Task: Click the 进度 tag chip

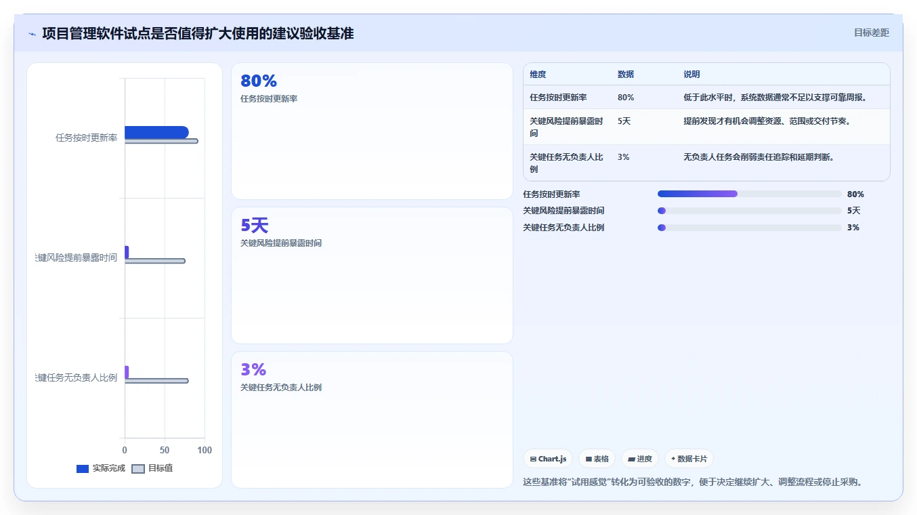Action: pyautogui.click(x=639, y=459)
